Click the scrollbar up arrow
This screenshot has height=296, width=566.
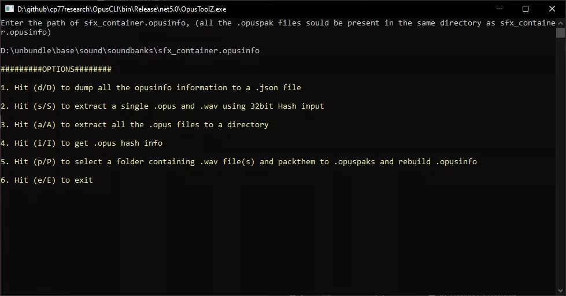click(x=560, y=23)
